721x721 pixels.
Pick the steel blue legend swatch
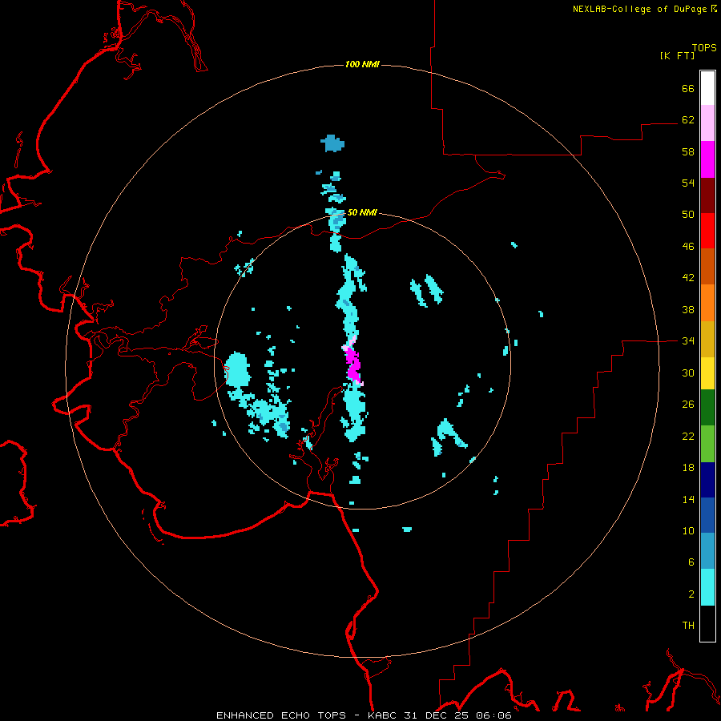pyautogui.click(x=707, y=551)
